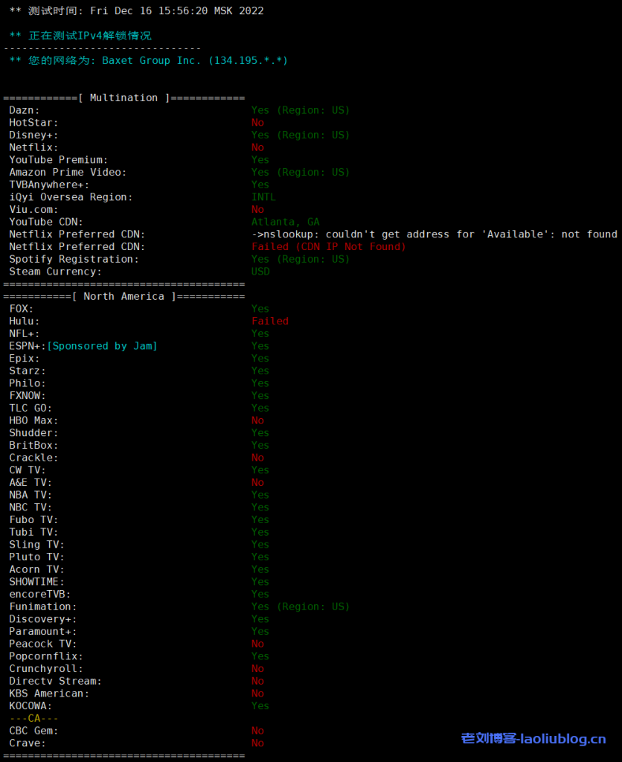Screen dimensions: 622x762
Task: Click the Steam Currency USD value
Action: pyautogui.click(x=260, y=272)
